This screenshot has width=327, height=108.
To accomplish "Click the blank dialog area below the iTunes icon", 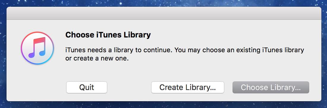I will [37, 83].
